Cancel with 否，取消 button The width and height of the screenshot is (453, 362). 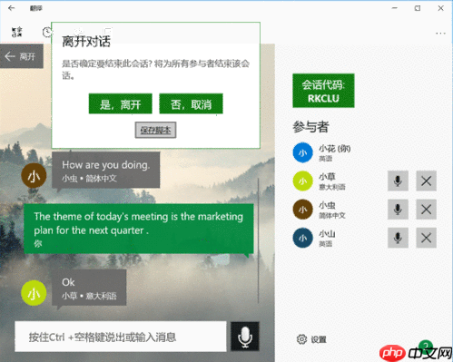point(191,103)
